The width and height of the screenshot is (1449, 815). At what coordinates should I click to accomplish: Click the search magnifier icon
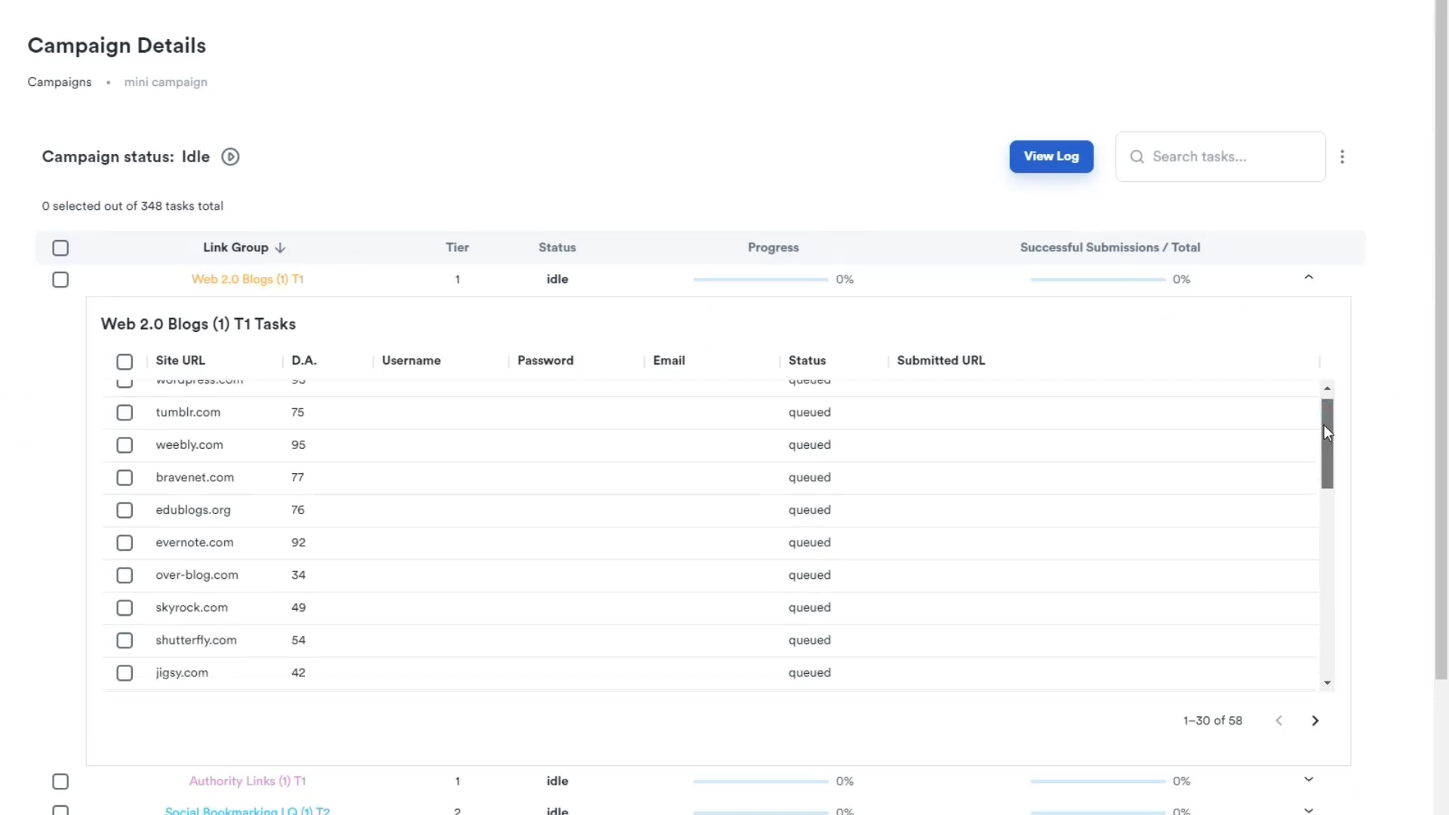click(x=1137, y=157)
